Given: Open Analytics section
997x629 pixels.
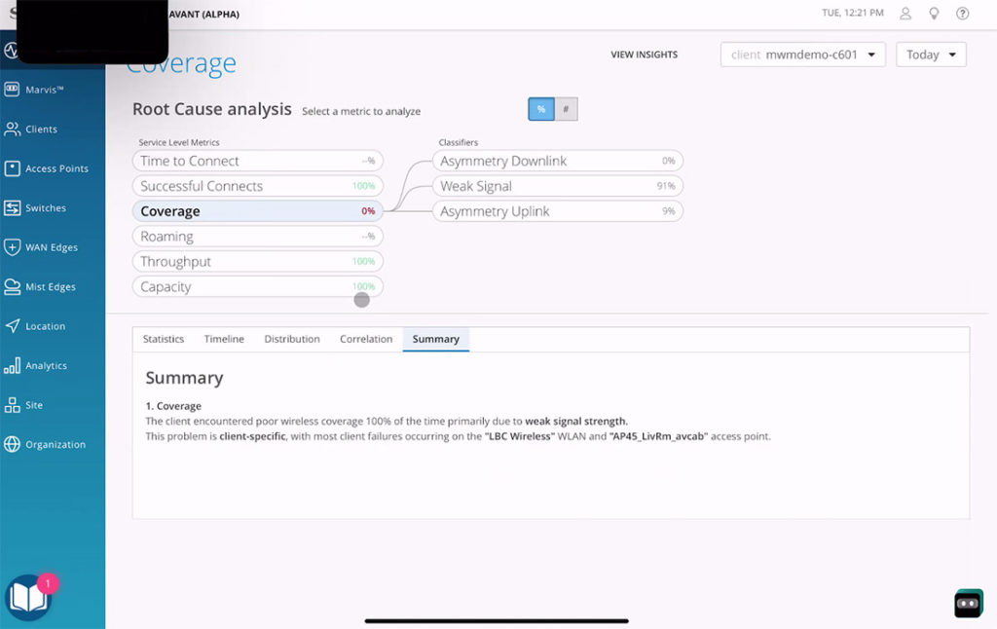Looking at the screenshot, I should coord(36,366).
